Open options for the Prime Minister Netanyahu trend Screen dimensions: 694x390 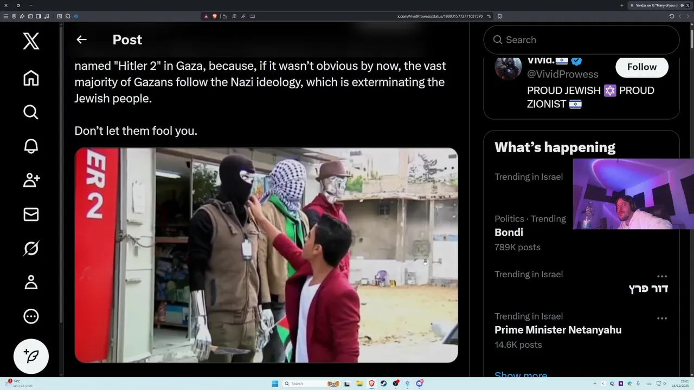pos(662,318)
